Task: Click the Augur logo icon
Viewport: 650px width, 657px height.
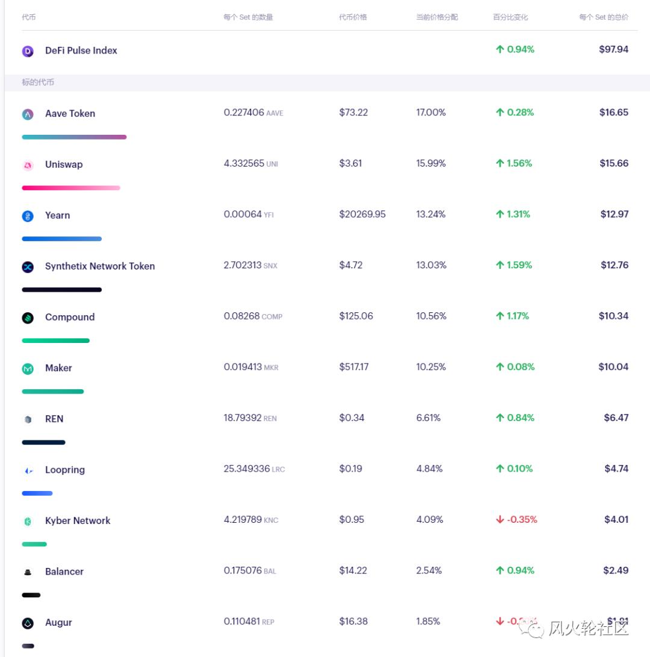Action: point(28,623)
